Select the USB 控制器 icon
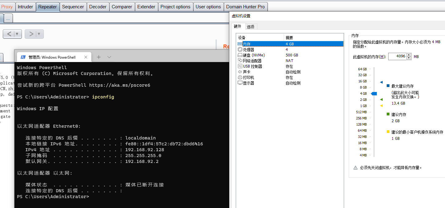 click(240, 66)
